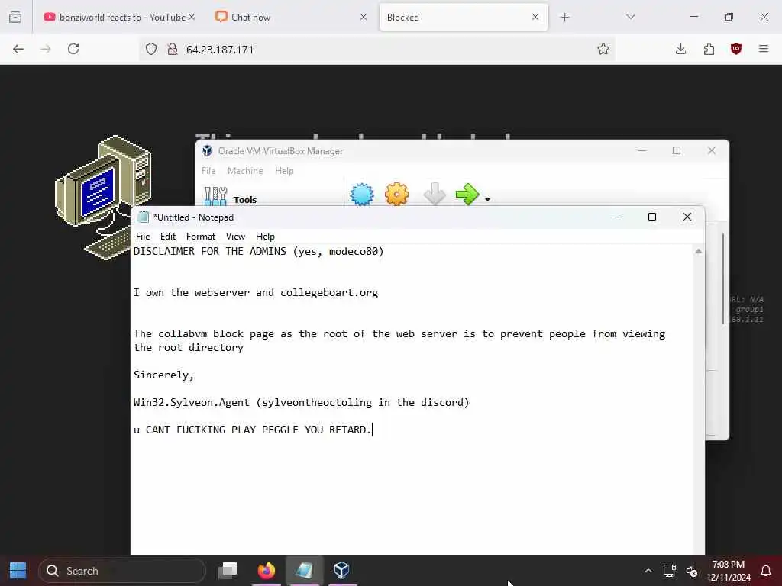Open Notepad Format menu

click(201, 237)
